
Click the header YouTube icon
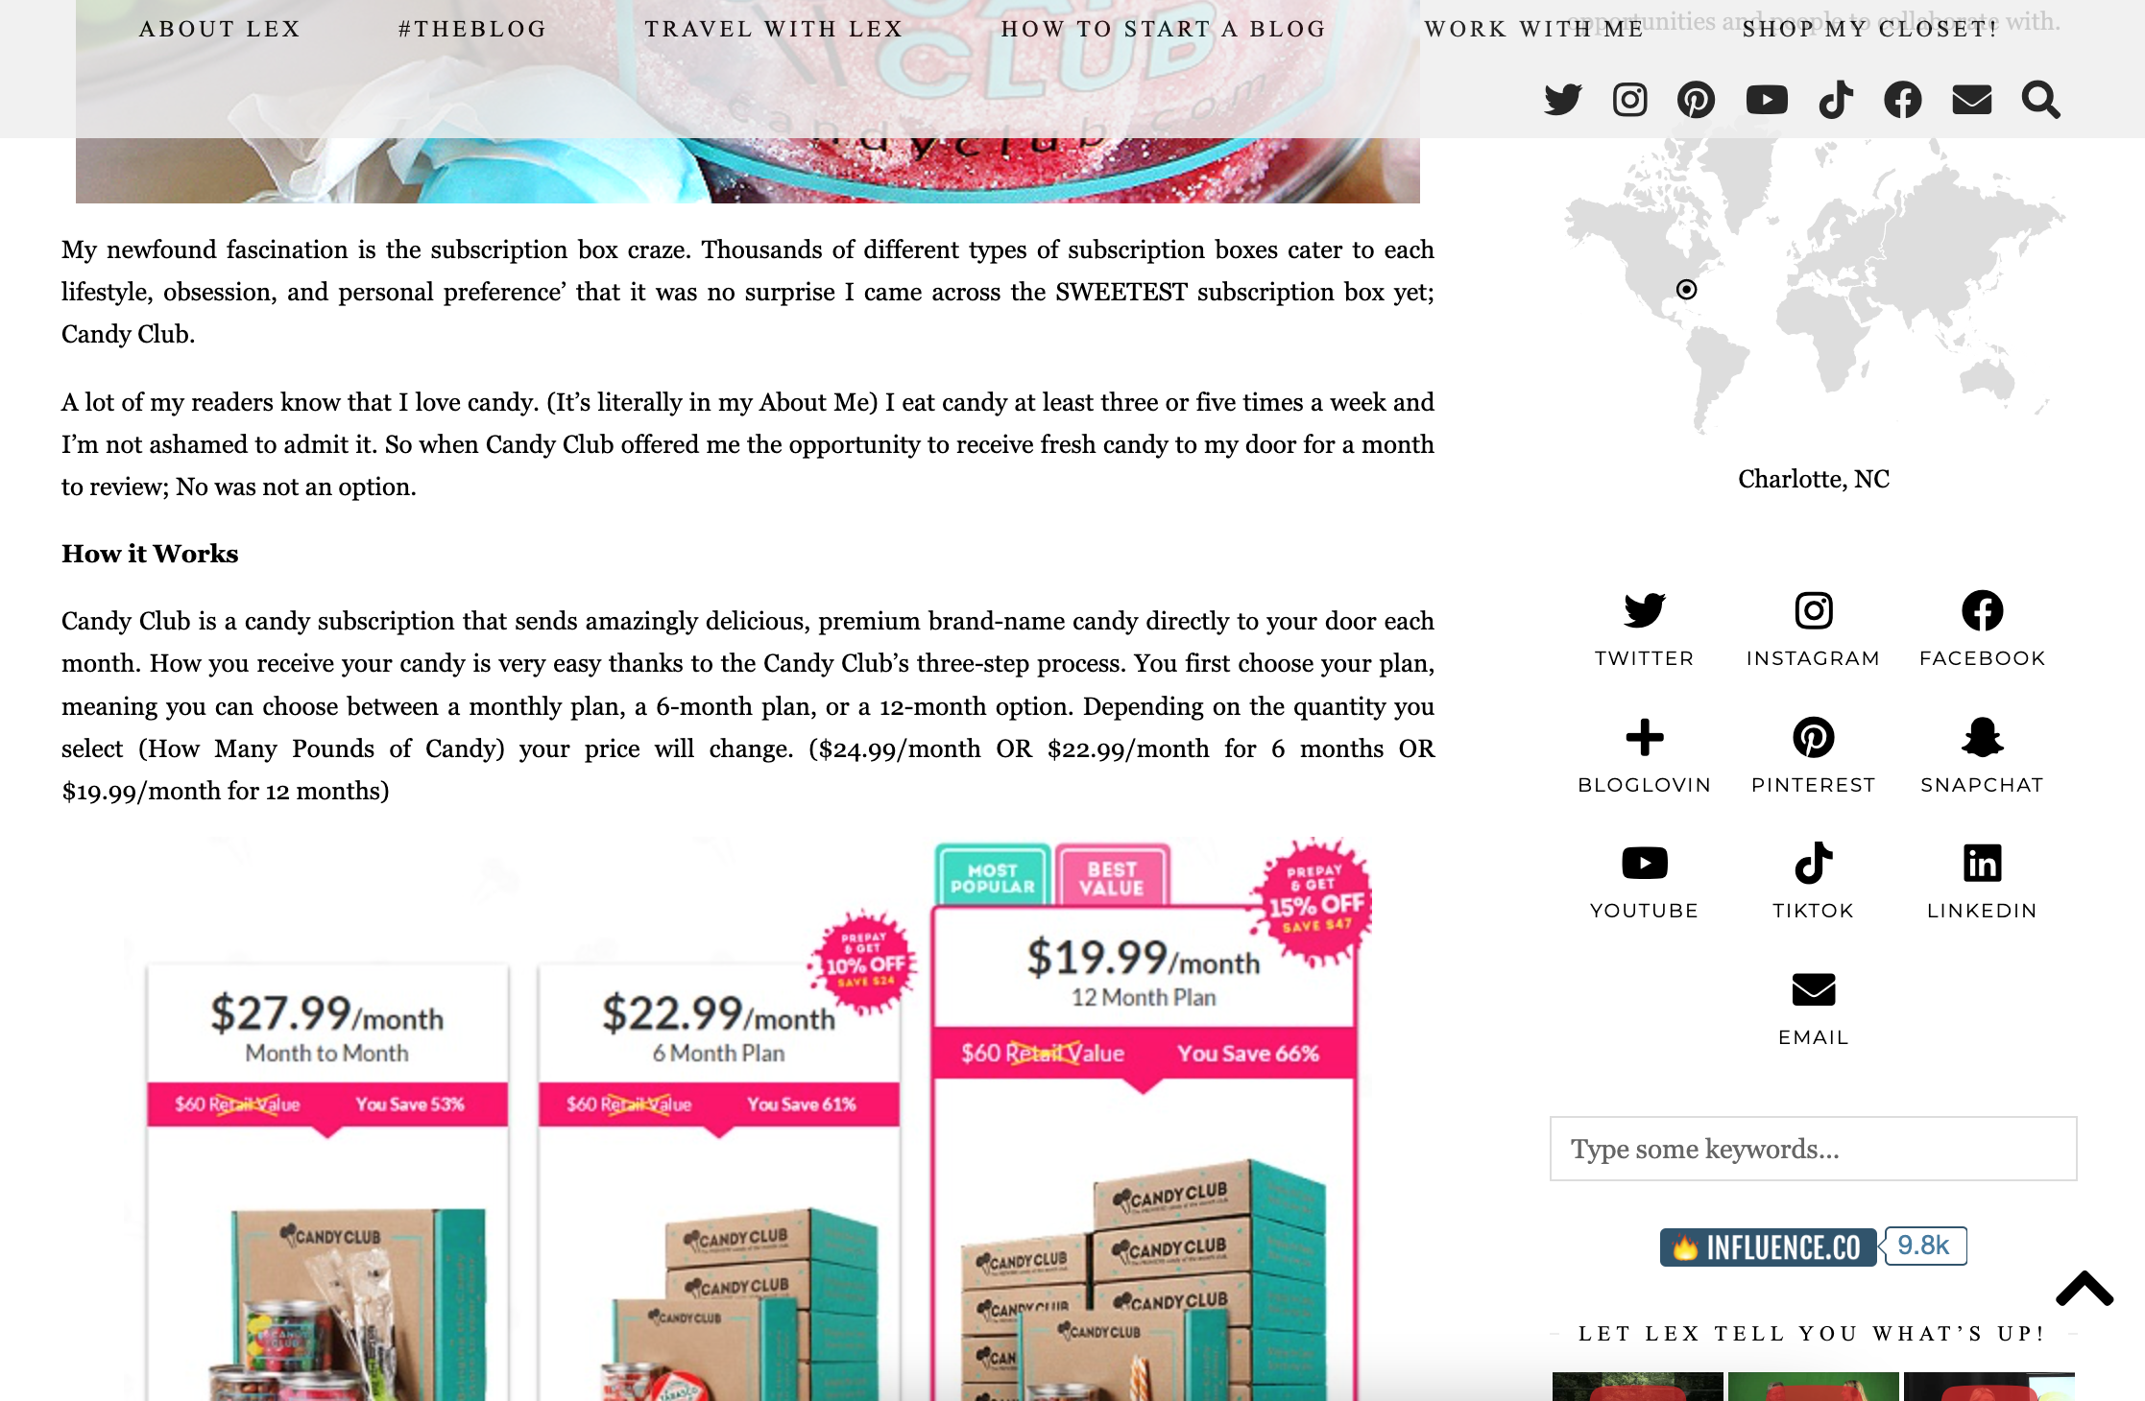pos(1767,100)
